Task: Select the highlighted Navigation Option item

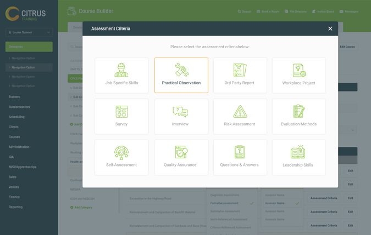Action: click(x=29, y=67)
